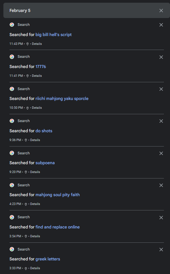Remove the riichi mahjong yaku sporcle entry
Screen dimensions: 170x274
pos(161,89)
